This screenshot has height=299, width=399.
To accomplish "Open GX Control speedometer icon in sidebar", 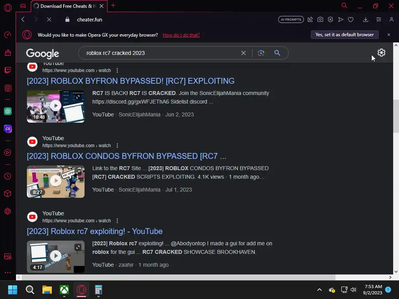I will coord(8,35).
